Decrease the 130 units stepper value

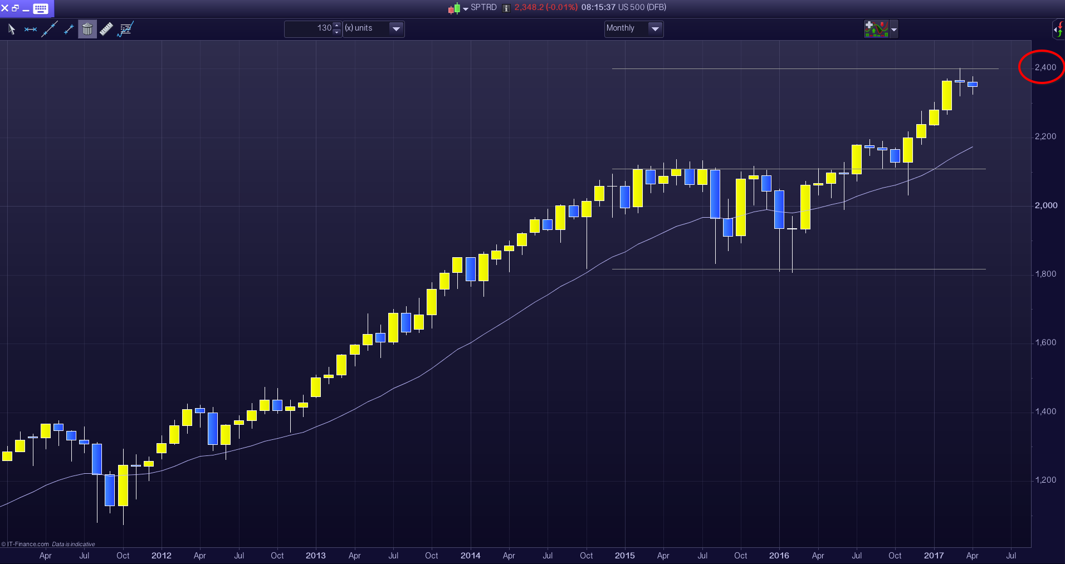(x=337, y=32)
